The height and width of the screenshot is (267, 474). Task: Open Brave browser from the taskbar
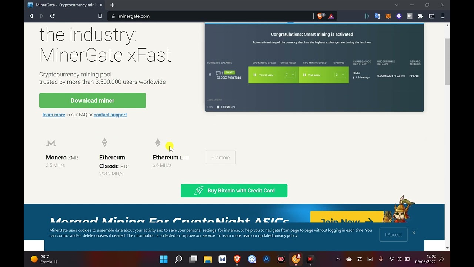point(237,259)
